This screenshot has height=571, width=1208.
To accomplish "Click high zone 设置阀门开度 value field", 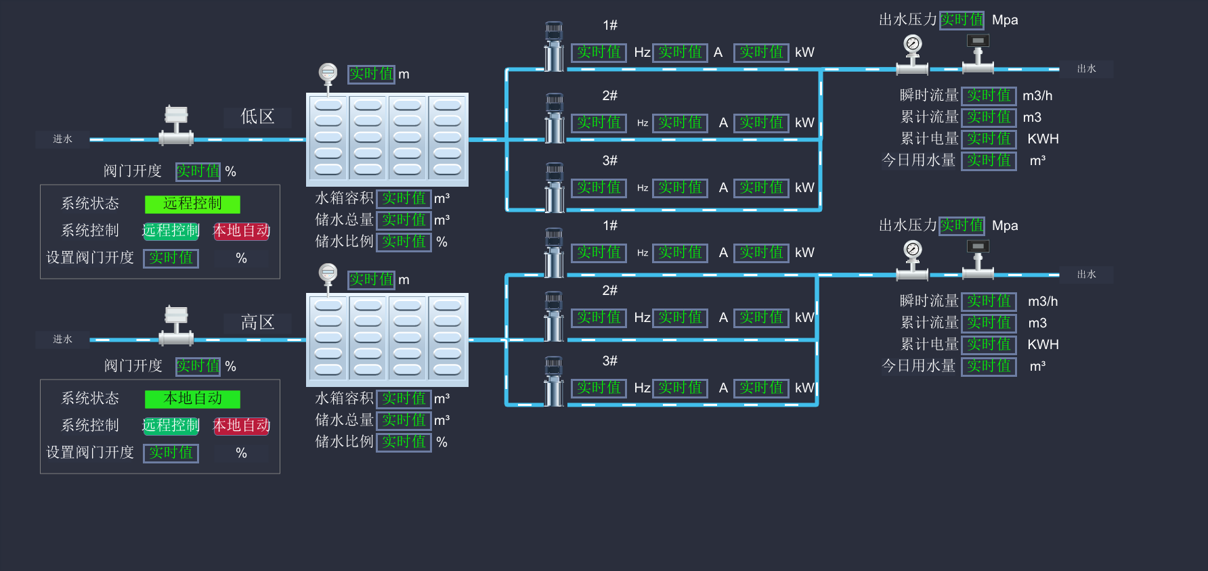I will [171, 453].
